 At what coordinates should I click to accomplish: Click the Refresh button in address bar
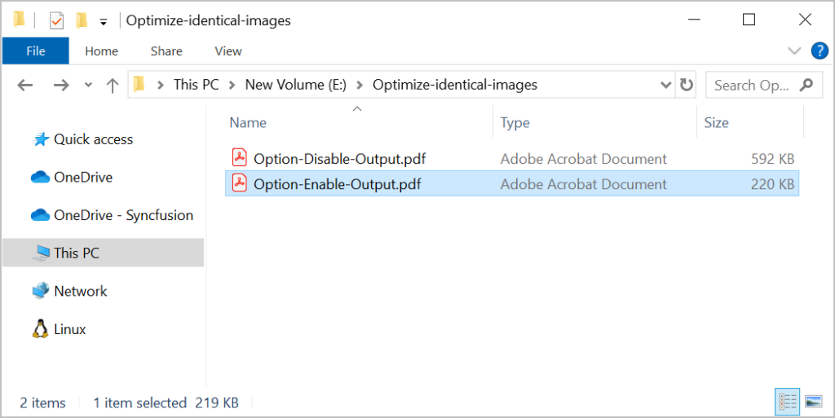pos(687,85)
